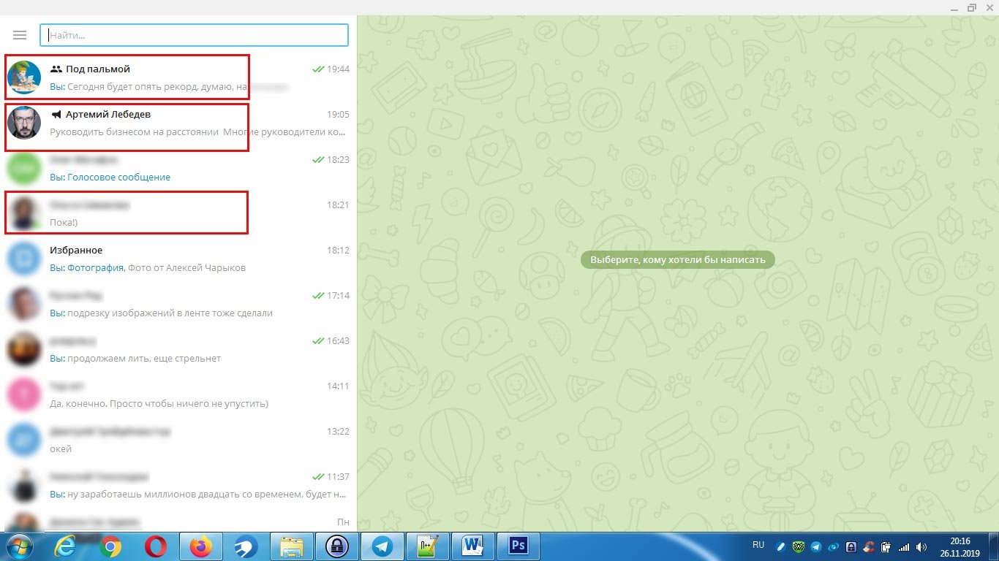
Task: Click the volume speaker tray icon
Action: click(x=921, y=546)
